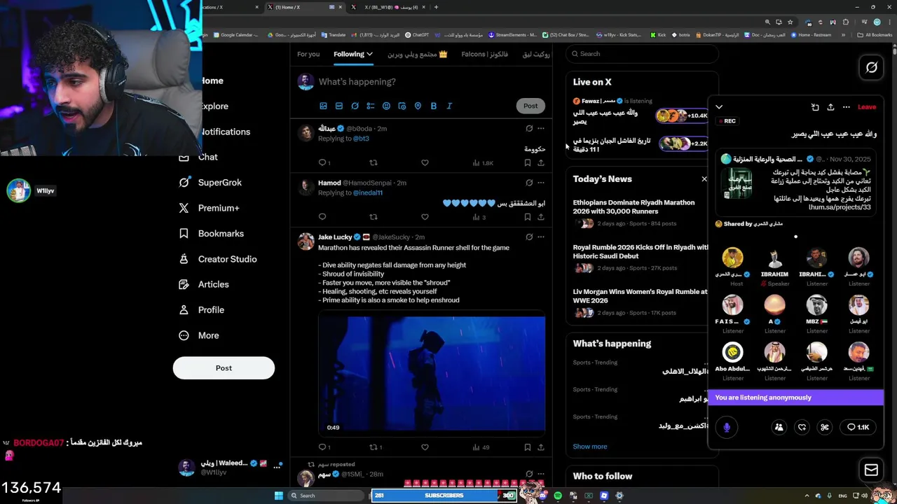Screen dimensions: 897x504
Task: Open the مجتمع ويلي ويرين tab
Action: click(x=418, y=54)
